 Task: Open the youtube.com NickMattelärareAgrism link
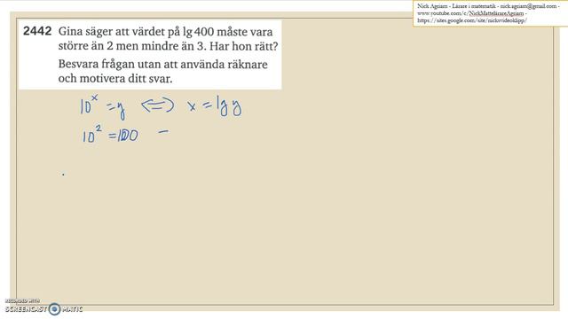point(470,13)
